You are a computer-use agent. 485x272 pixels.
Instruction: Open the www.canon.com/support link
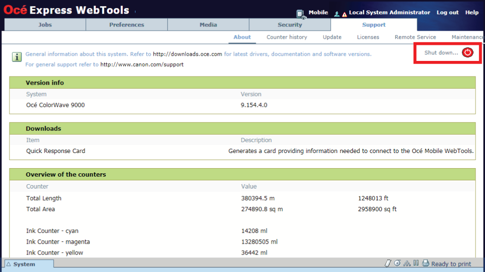tap(142, 64)
